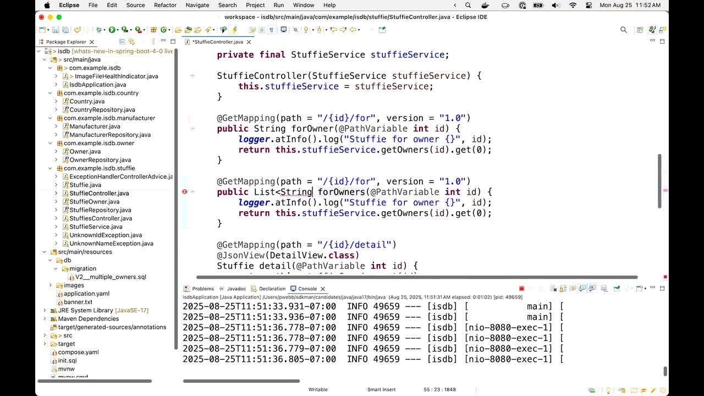Viewport: 704px width, 396px height.
Task: Collapse the com.example.isdb.stuffie package
Action: 51,168
